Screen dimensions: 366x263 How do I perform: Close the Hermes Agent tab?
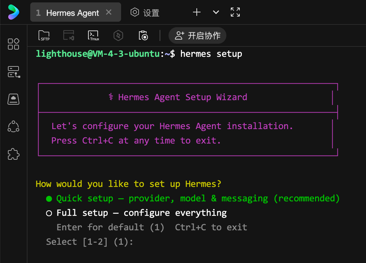[x=109, y=12]
